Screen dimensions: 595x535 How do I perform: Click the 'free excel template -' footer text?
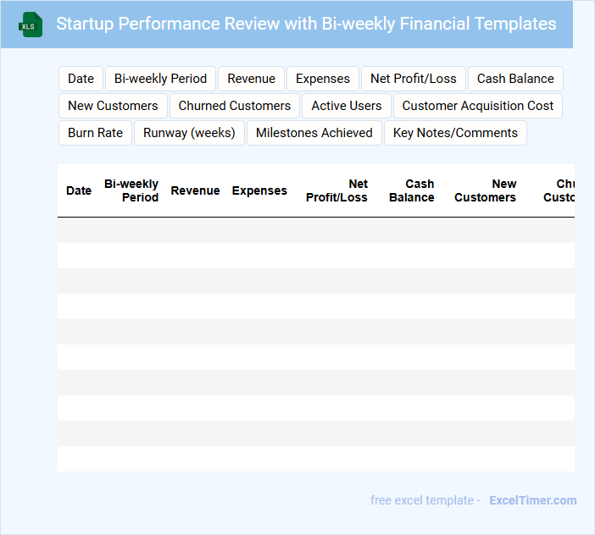(425, 500)
